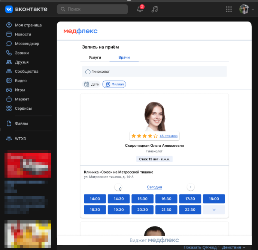258x250 pixels.
Task: Book the 15:30 time slot
Action: (x=143, y=199)
